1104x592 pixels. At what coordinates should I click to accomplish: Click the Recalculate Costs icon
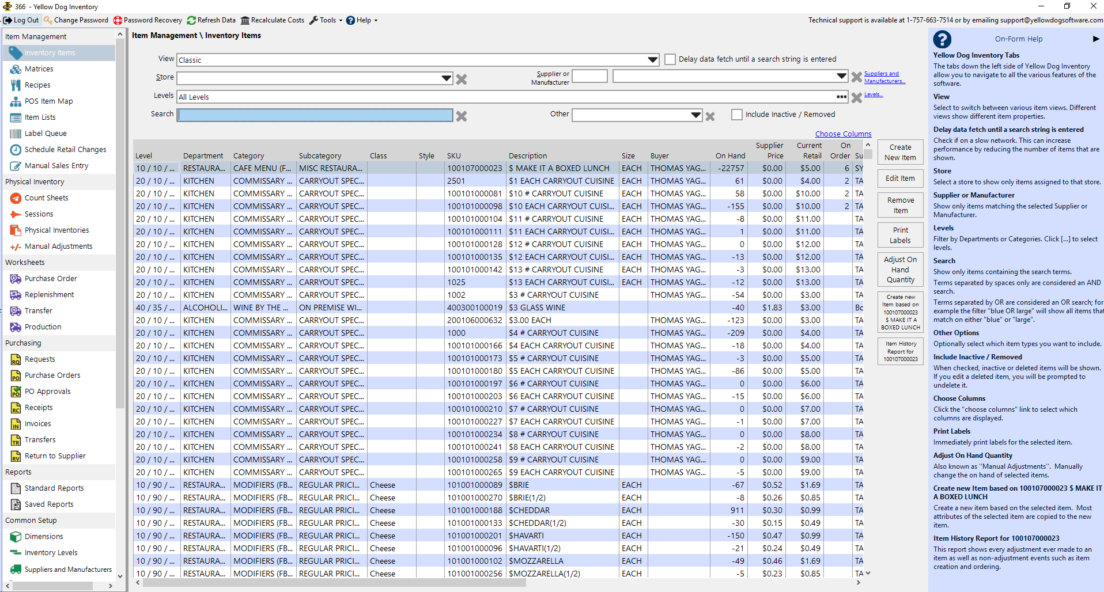tap(245, 20)
